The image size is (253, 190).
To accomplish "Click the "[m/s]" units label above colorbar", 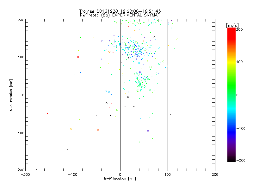I will tap(232, 25).
